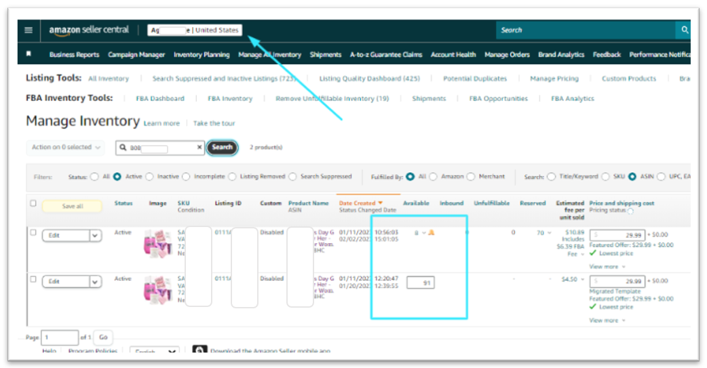The height and width of the screenshot is (368, 707).
Task: Tick the checkbox for the first product row
Action: pos(33,232)
